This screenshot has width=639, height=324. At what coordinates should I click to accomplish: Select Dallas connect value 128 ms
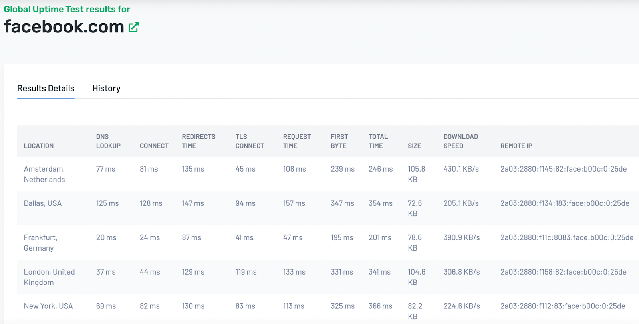coord(151,203)
